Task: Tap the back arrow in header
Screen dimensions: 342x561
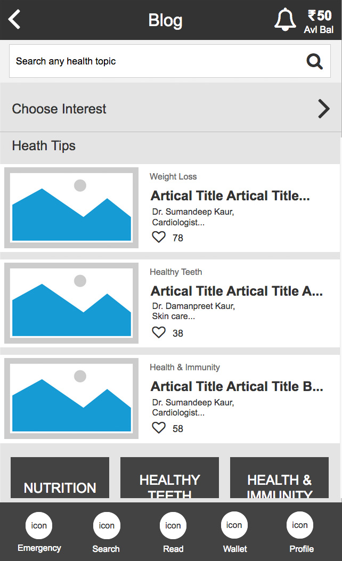Action: pos(14,20)
